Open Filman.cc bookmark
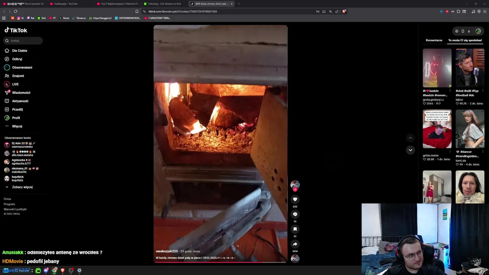The width and height of the screenshot is (489, 275). pyautogui.click(x=79, y=18)
